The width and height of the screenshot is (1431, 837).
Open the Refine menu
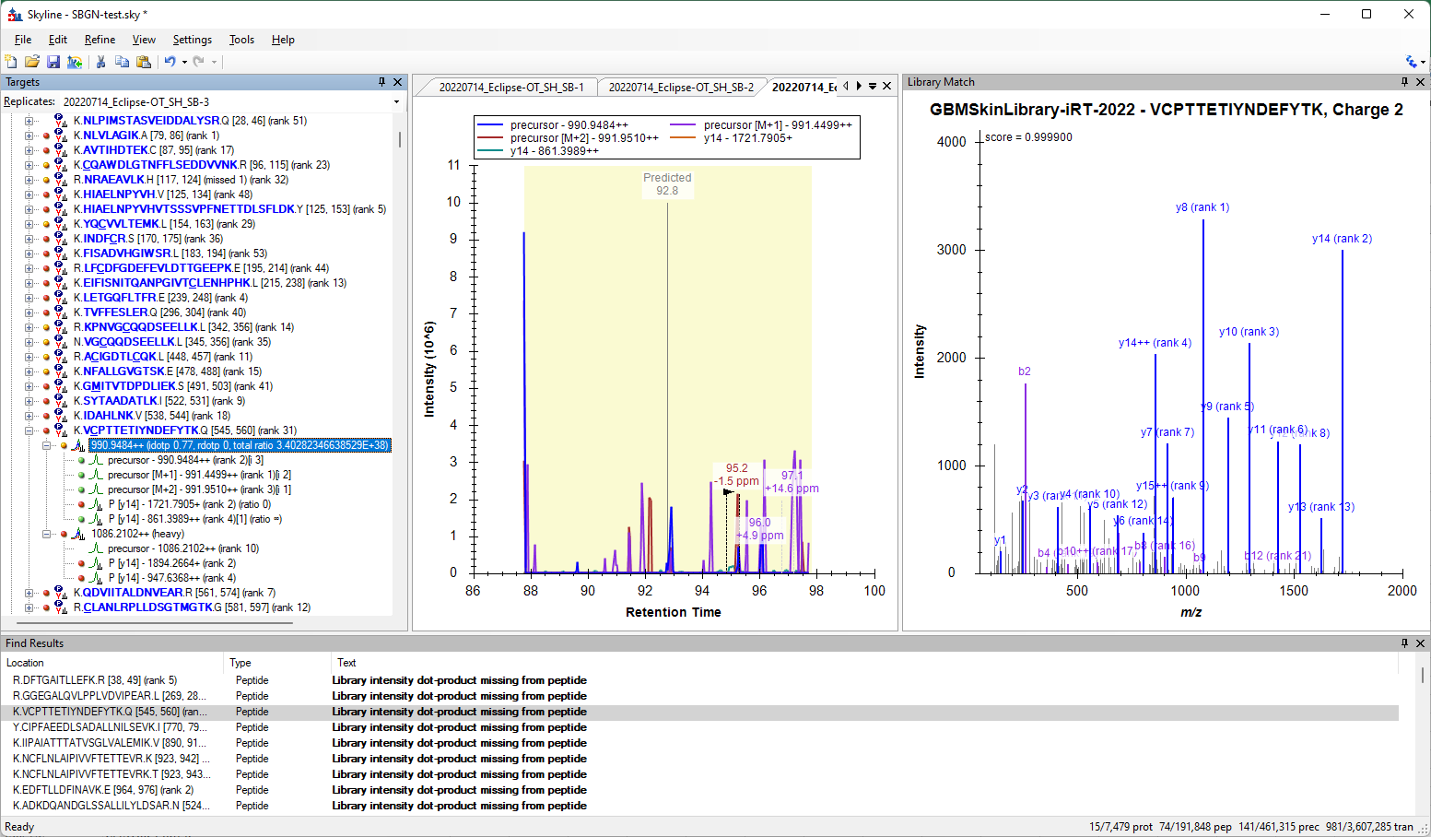pos(100,40)
